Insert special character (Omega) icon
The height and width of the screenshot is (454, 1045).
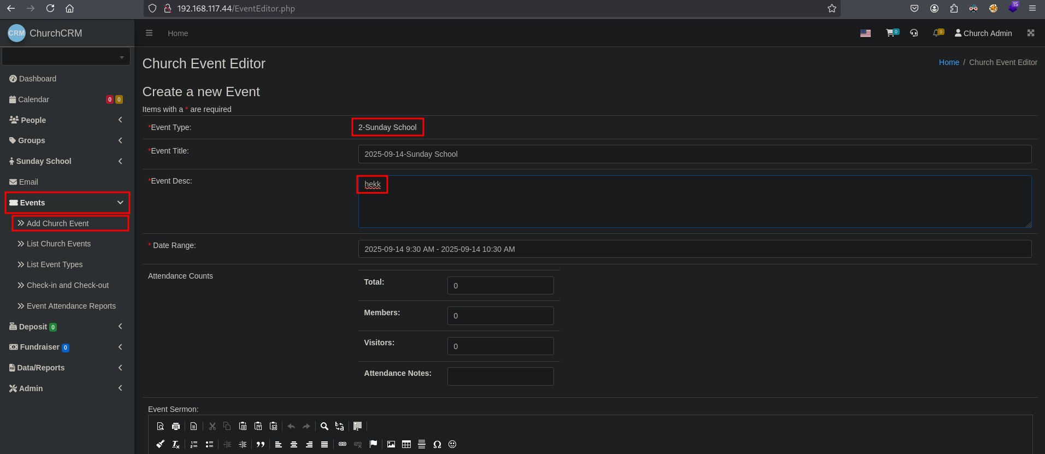pos(437,444)
